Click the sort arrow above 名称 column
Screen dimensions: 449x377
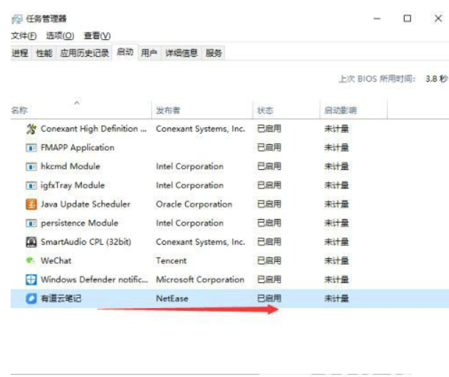click(x=77, y=102)
